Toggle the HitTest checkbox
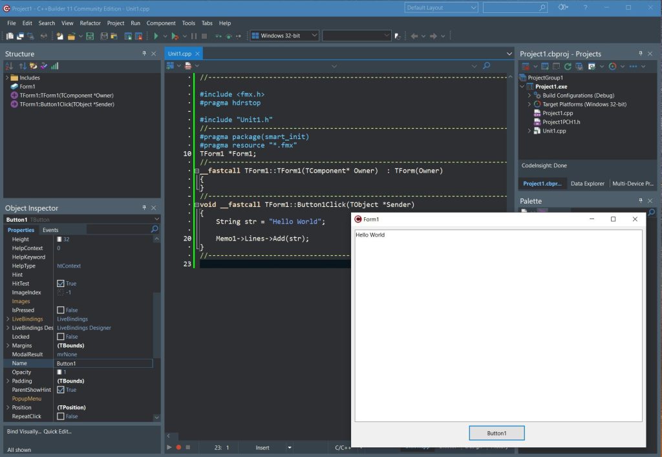 click(x=60, y=284)
